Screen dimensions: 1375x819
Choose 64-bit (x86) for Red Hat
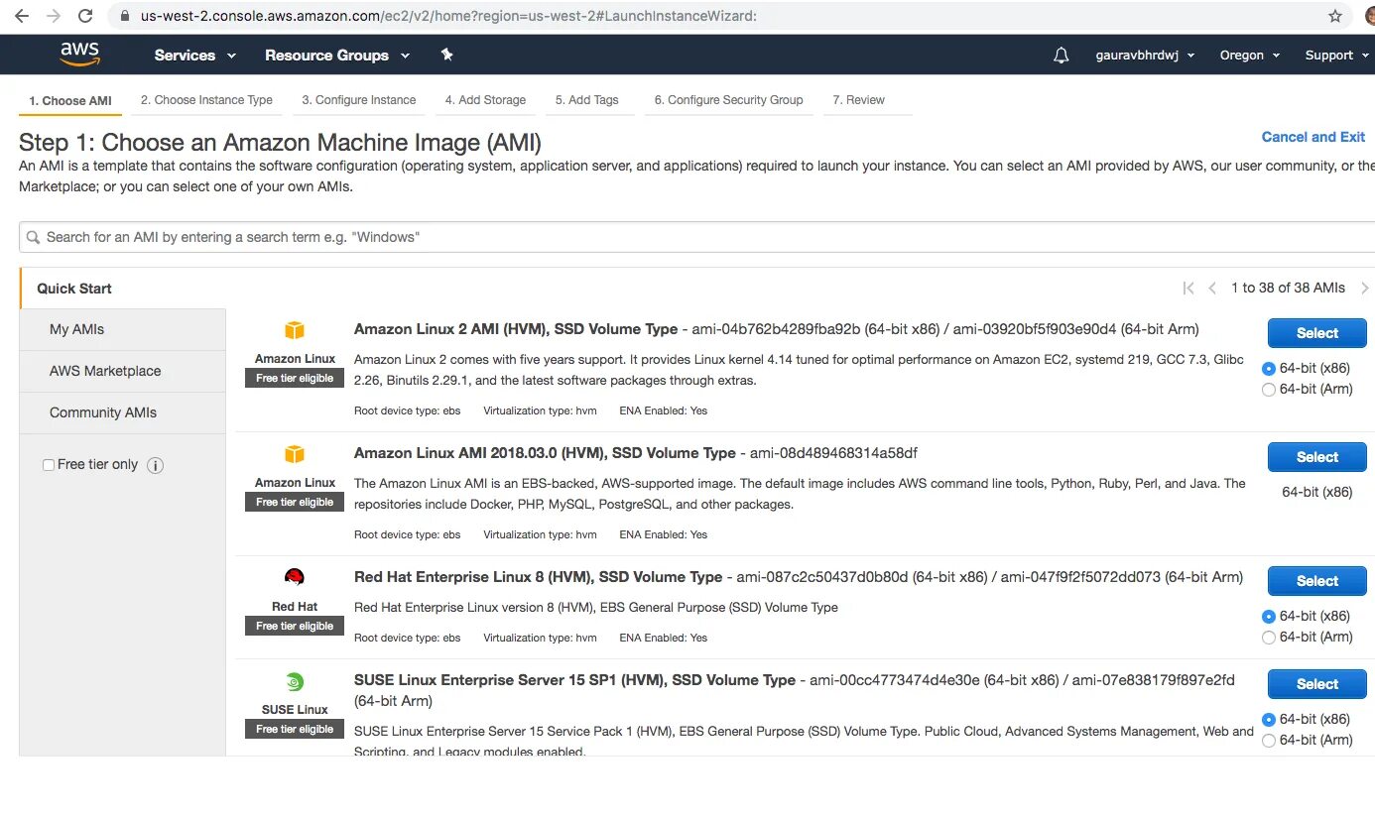1268,616
